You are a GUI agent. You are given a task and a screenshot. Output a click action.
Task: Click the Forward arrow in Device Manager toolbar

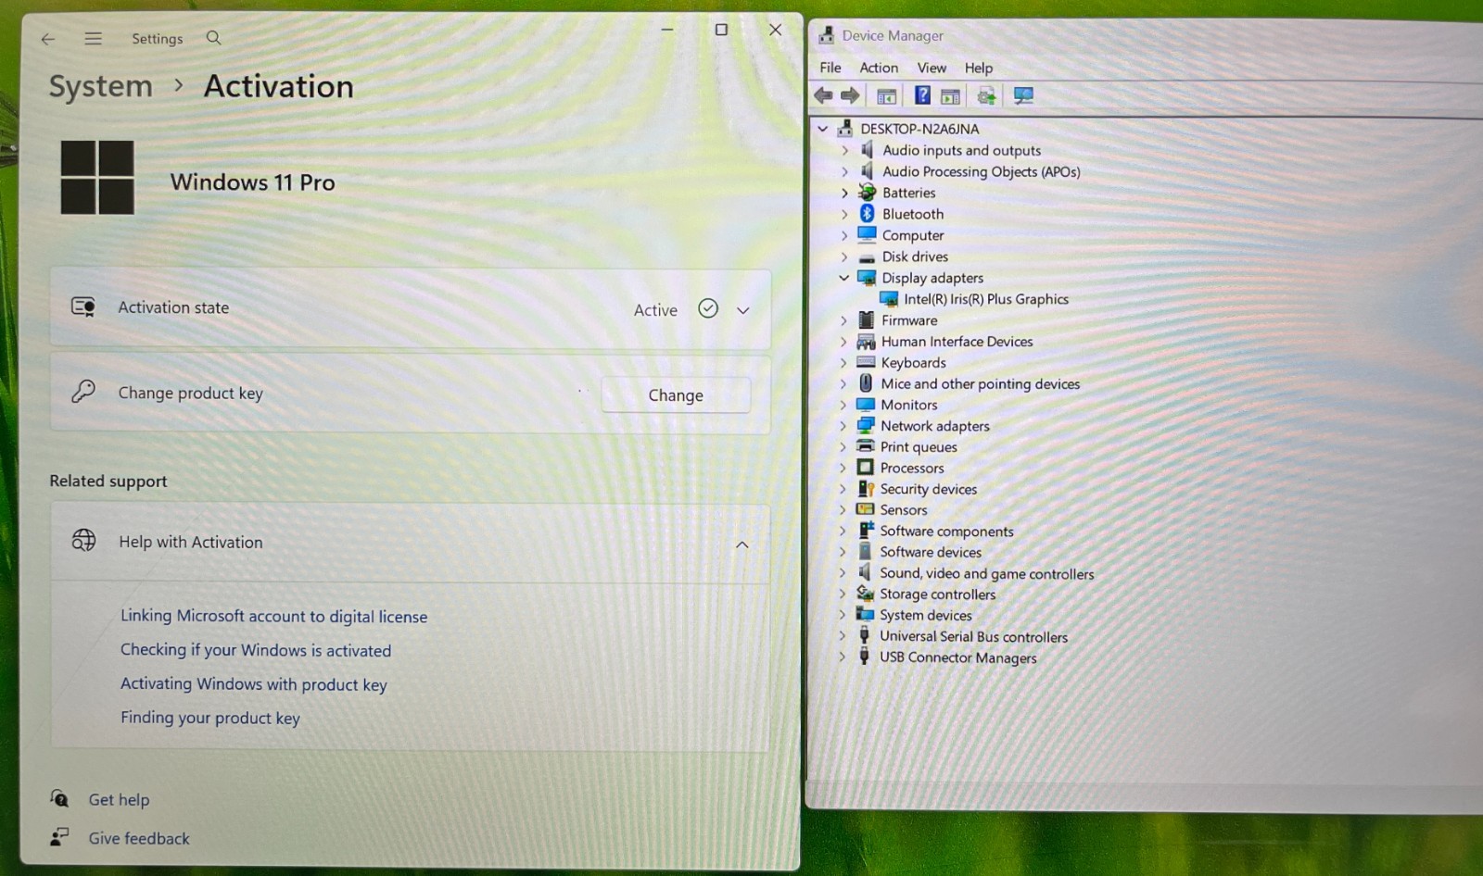pos(850,95)
